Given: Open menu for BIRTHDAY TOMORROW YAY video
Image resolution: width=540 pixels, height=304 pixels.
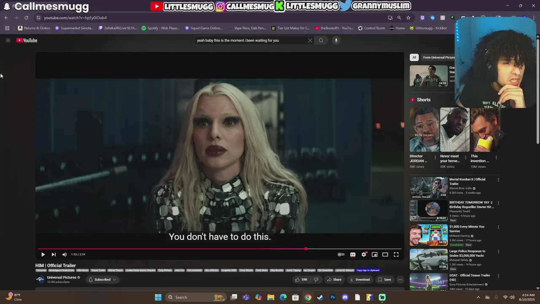Looking at the screenshot, I should [x=498, y=203].
